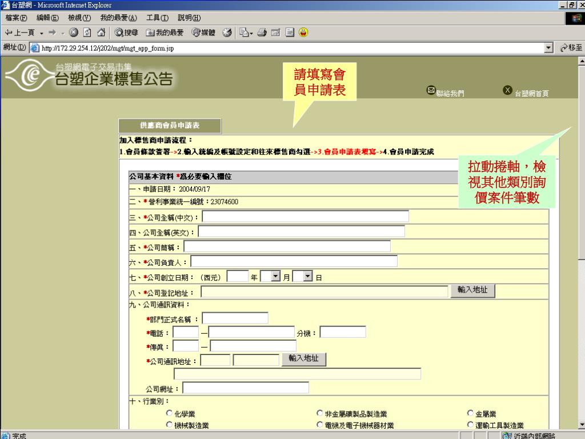Click the 聯絡我們 envelope icon
Viewport: 585px width, 439px height.
[x=431, y=90]
